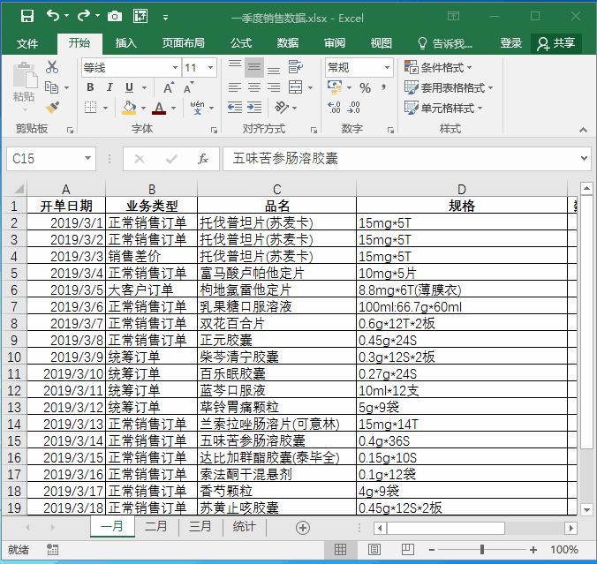This screenshot has width=597, height=564.
Task: Toggle italic formatting
Action: pyautogui.click(x=110, y=87)
